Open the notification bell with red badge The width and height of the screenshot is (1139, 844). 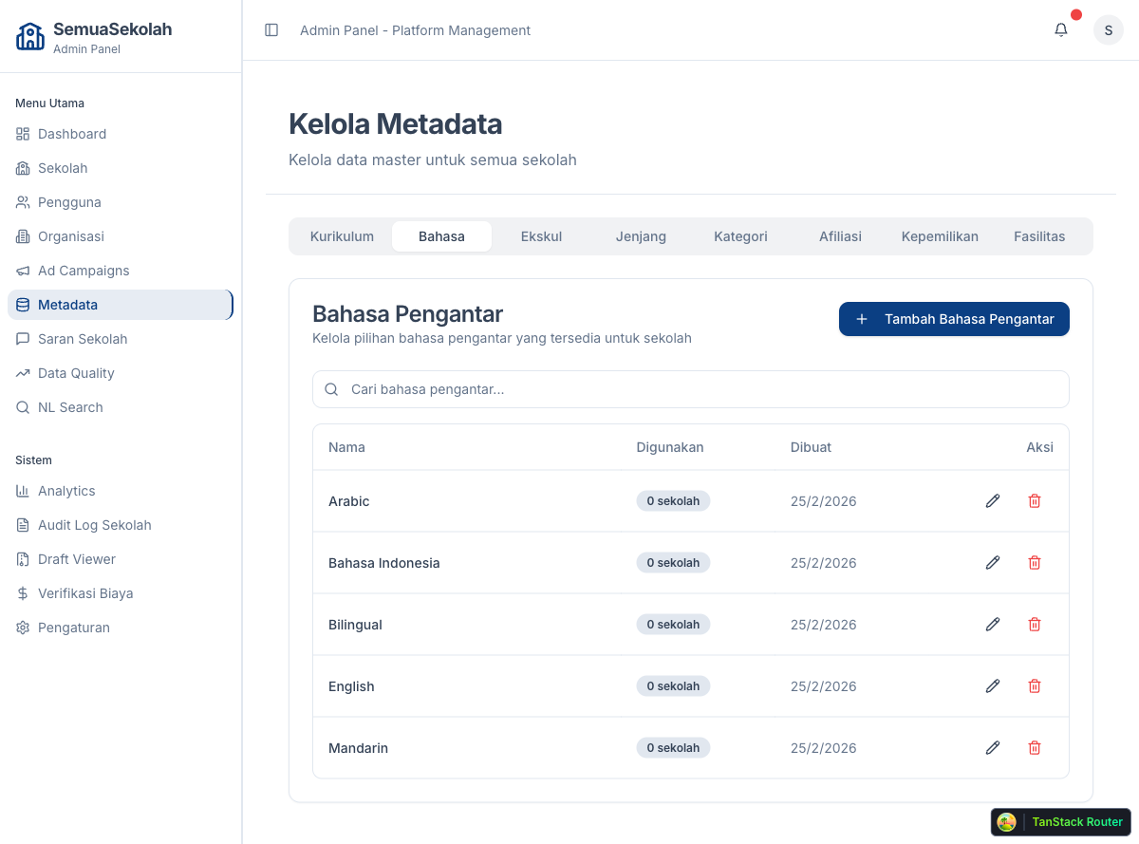1060,29
